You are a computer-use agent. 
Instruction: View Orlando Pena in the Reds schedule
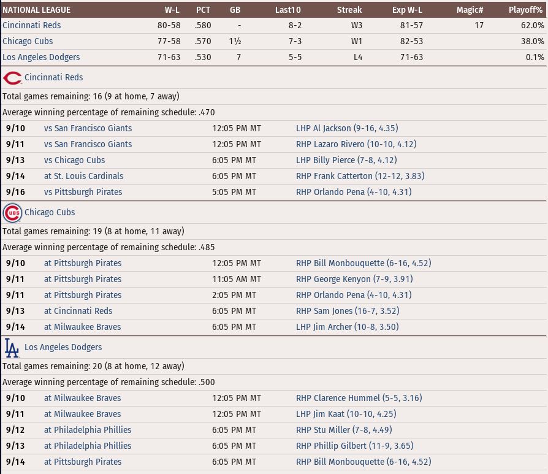pyautogui.click(x=354, y=192)
